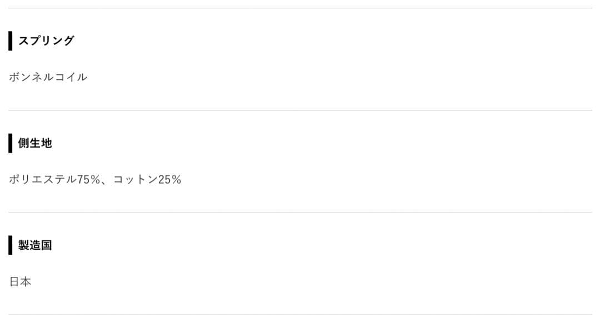Click the divider line below 日本
Image resolution: width=600 pixels, height=329 pixels.
[300, 315]
